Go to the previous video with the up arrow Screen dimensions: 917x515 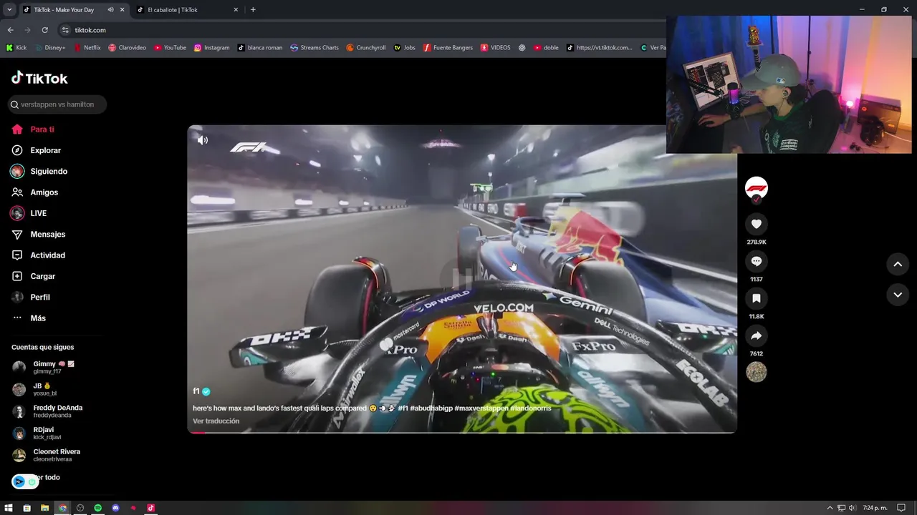897,264
